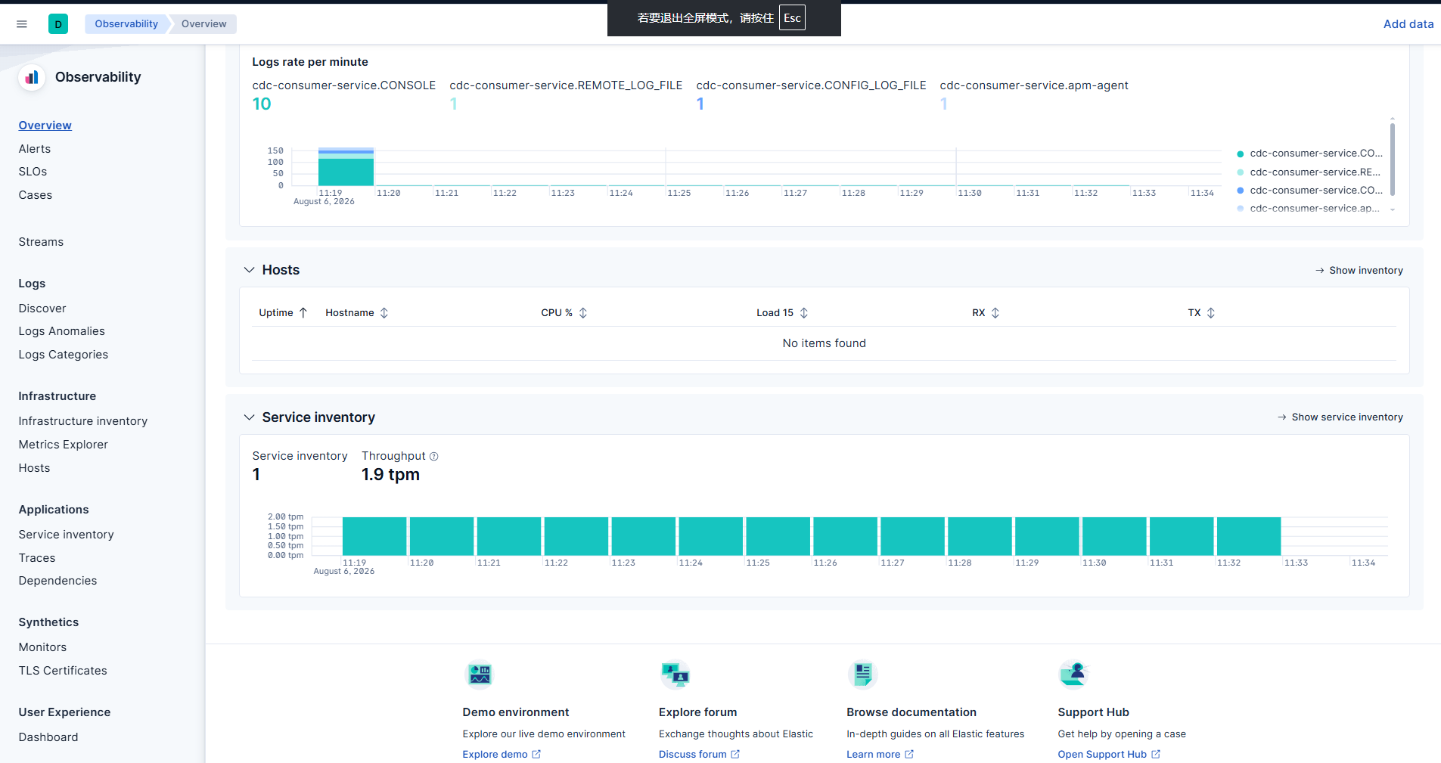Image resolution: width=1441 pixels, height=763 pixels.
Task: Open Logs Categories page
Action: pyautogui.click(x=64, y=355)
